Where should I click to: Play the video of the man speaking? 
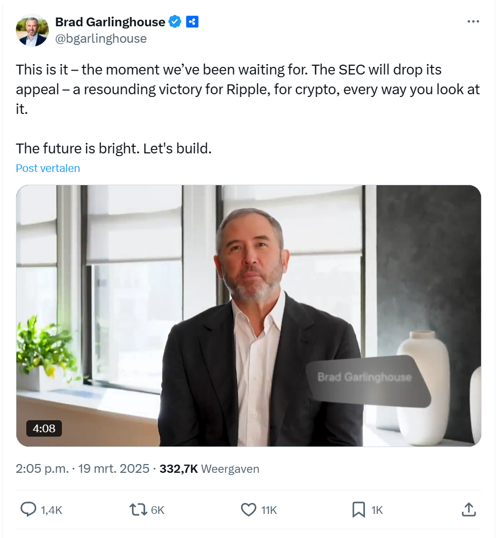point(248,315)
